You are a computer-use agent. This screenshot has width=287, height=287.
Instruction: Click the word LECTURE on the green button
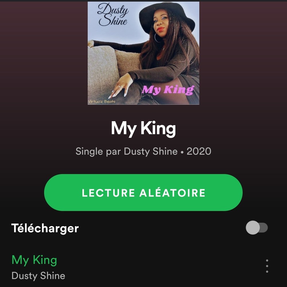click(x=108, y=193)
